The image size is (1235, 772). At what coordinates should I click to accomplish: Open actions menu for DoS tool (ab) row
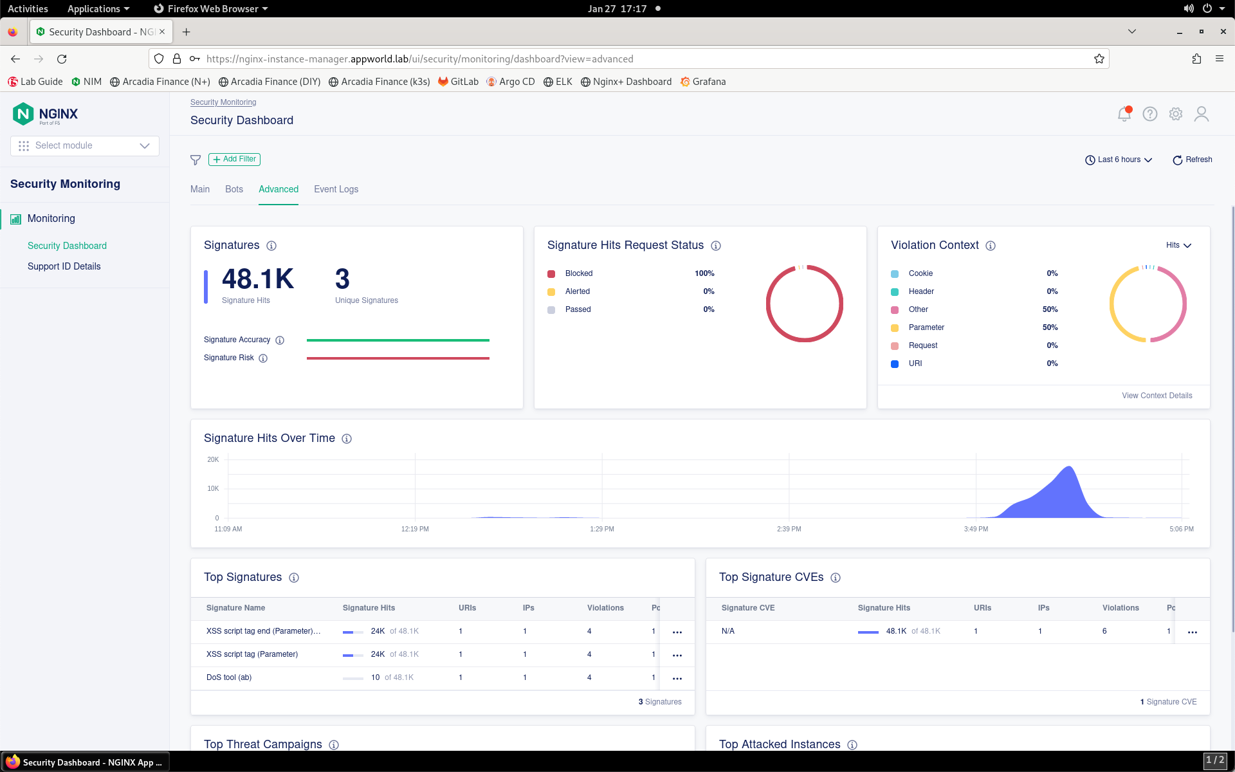(x=677, y=679)
